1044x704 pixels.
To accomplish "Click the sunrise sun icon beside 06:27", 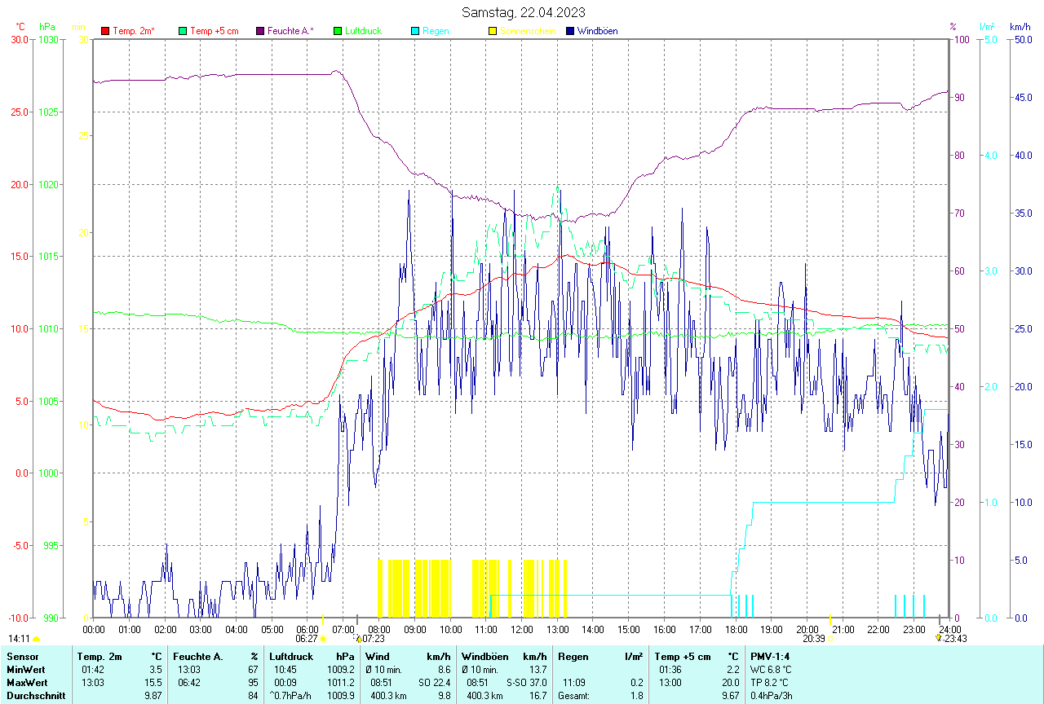I will pos(324,639).
